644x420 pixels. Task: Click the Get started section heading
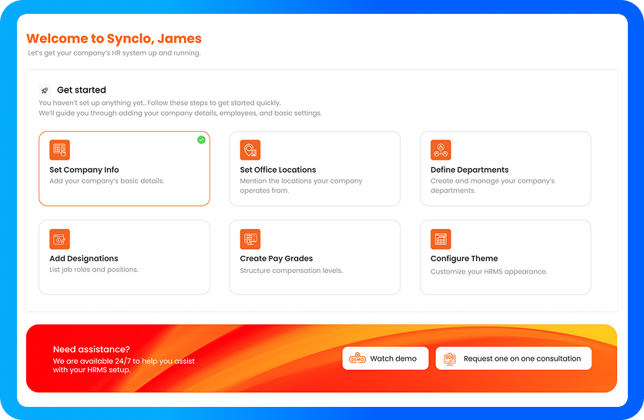(x=81, y=90)
